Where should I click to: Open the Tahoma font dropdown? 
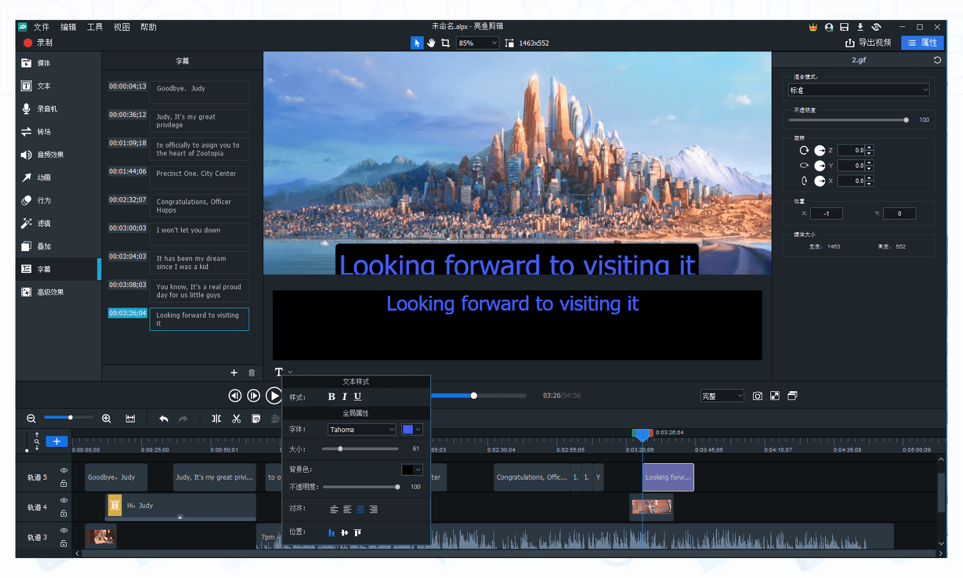pyautogui.click(x=361, y=430)
